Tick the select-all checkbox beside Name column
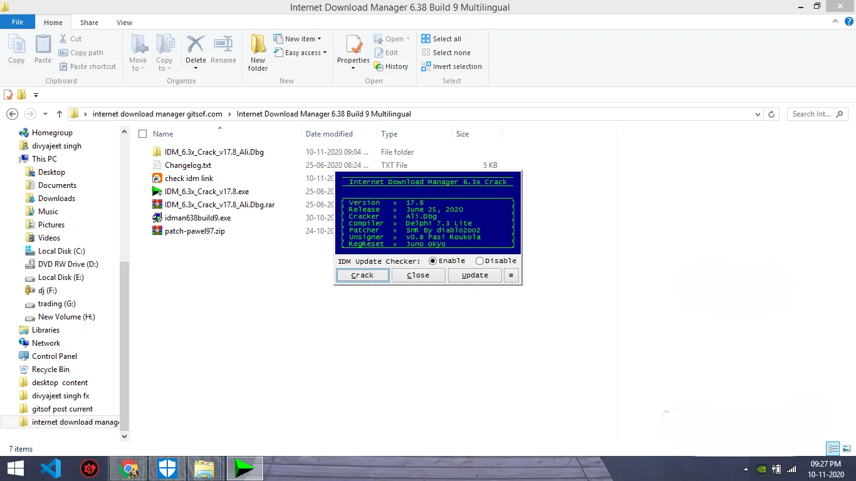Image resolution: width=856 pixels, height=481 pixels. [x=142, y=134]
